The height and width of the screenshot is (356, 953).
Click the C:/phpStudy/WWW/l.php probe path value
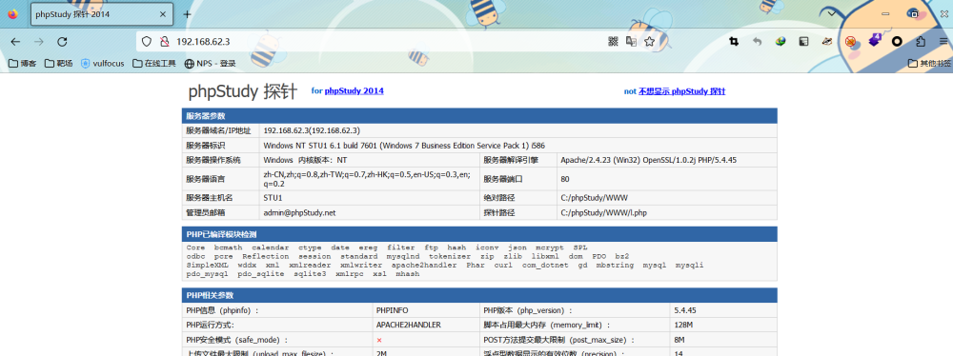click(603, 212)
